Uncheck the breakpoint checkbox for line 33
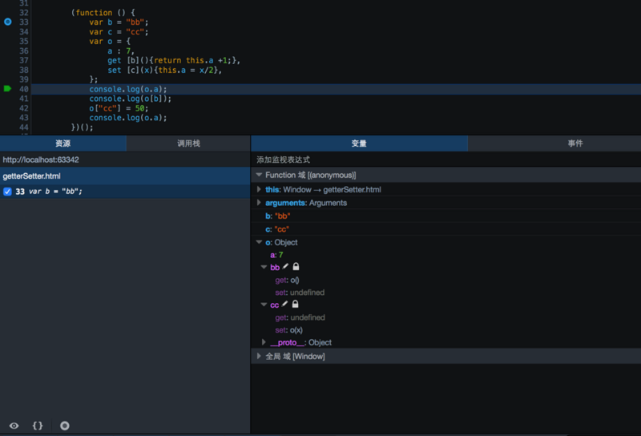The height and width of the screenshot is (436, 641). pyautogui.click(x=7, y=192)
